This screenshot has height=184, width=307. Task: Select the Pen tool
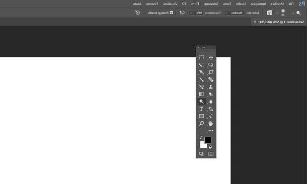211,109
